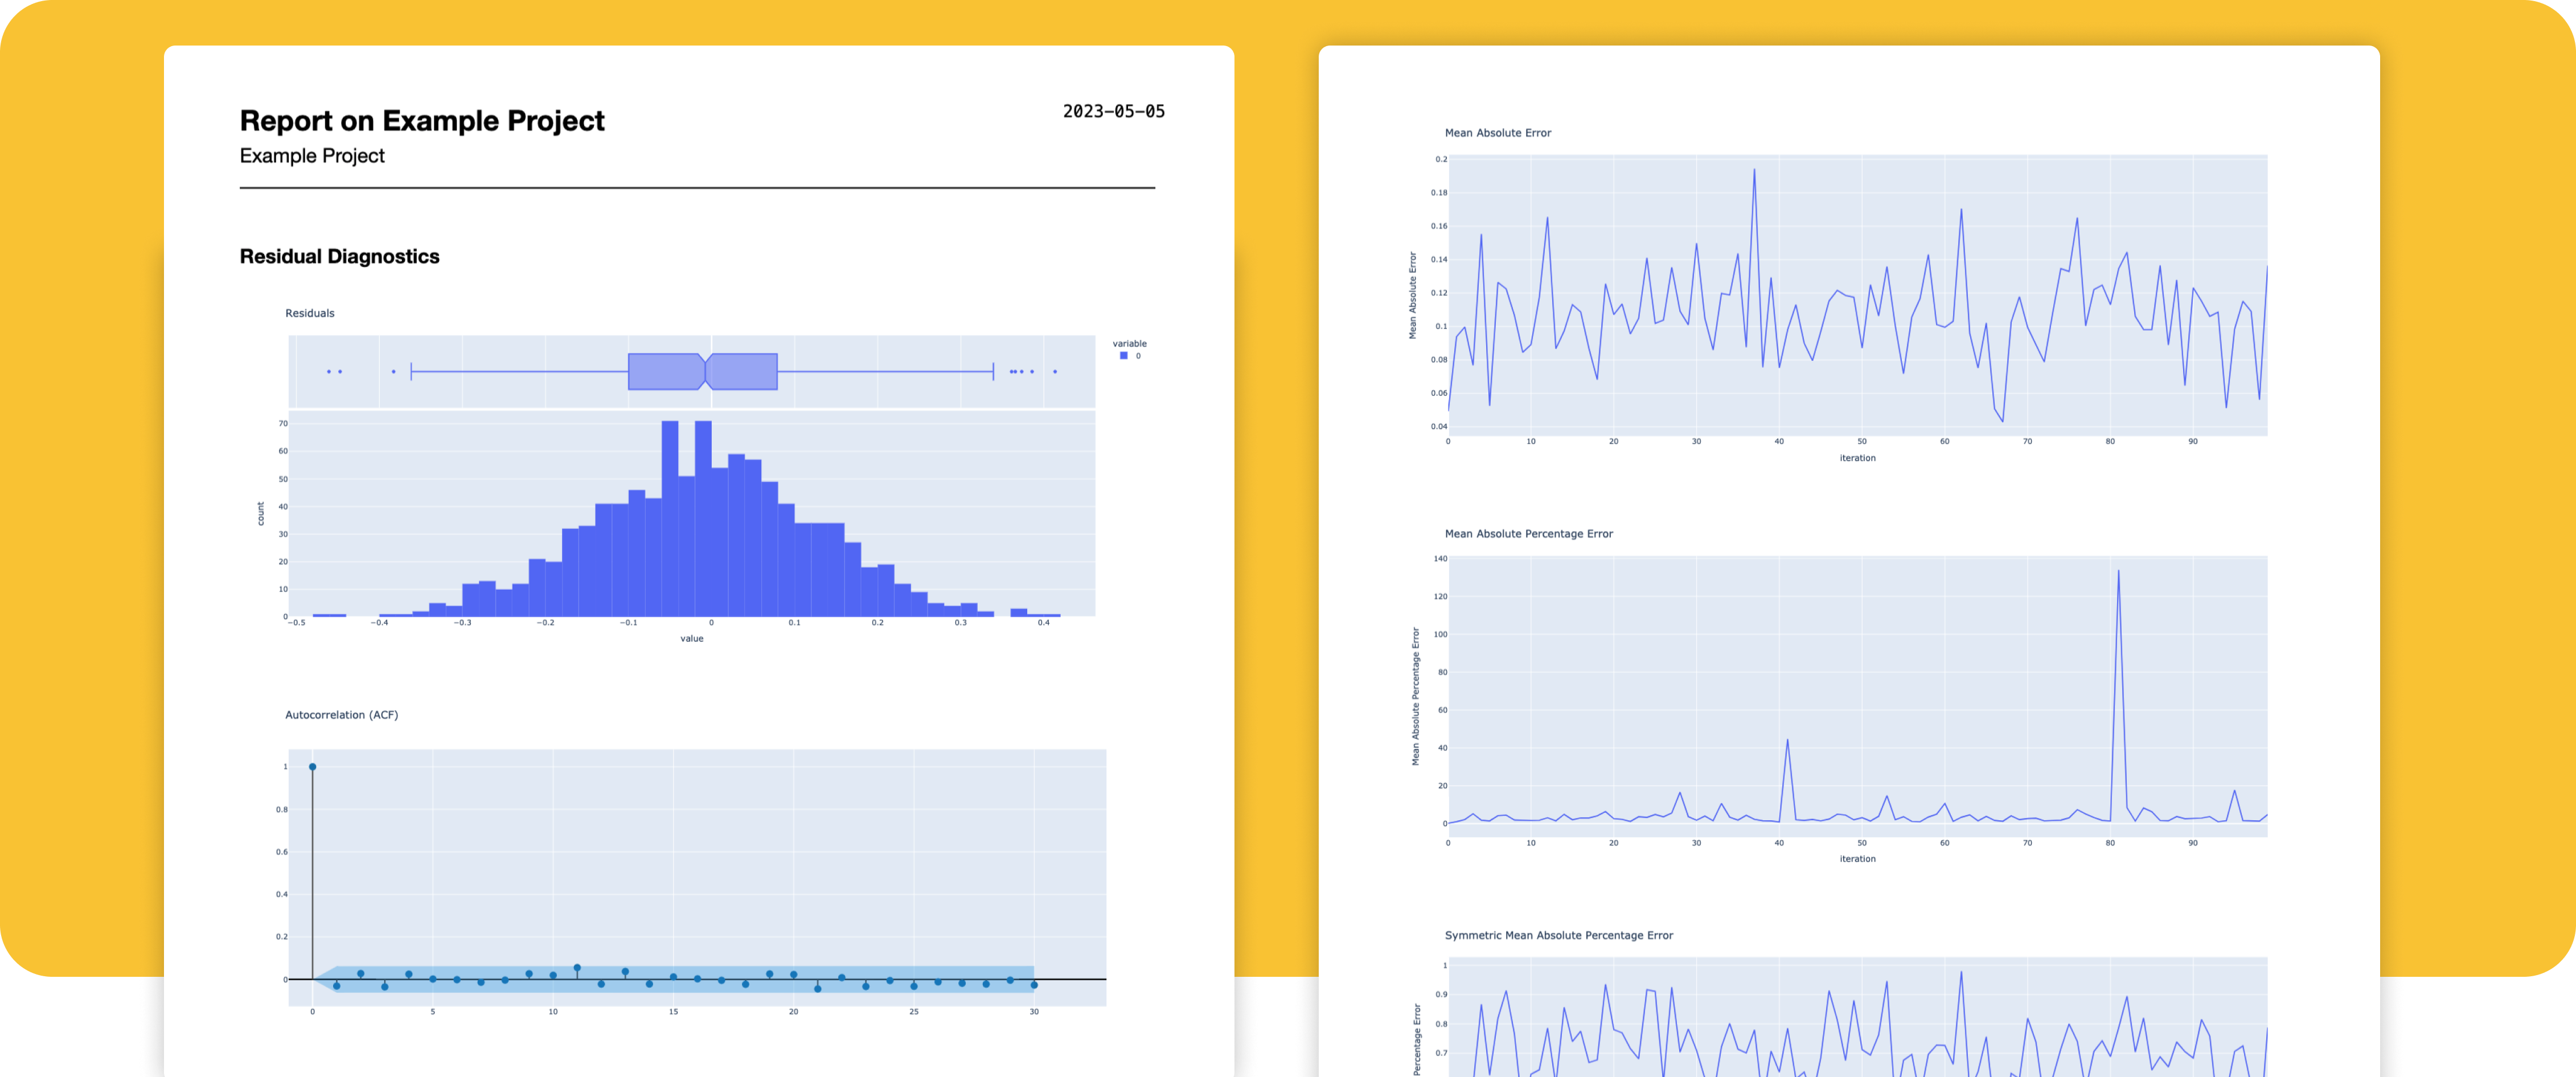This screenshot has height=1077, width=2576.
Task: Click the 'value' x-axis label under histogram
Action: tap(692, 638)
